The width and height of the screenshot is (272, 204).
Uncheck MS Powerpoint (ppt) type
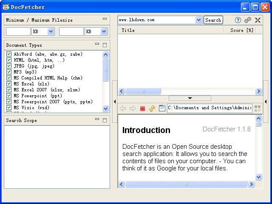click(9, 95)
